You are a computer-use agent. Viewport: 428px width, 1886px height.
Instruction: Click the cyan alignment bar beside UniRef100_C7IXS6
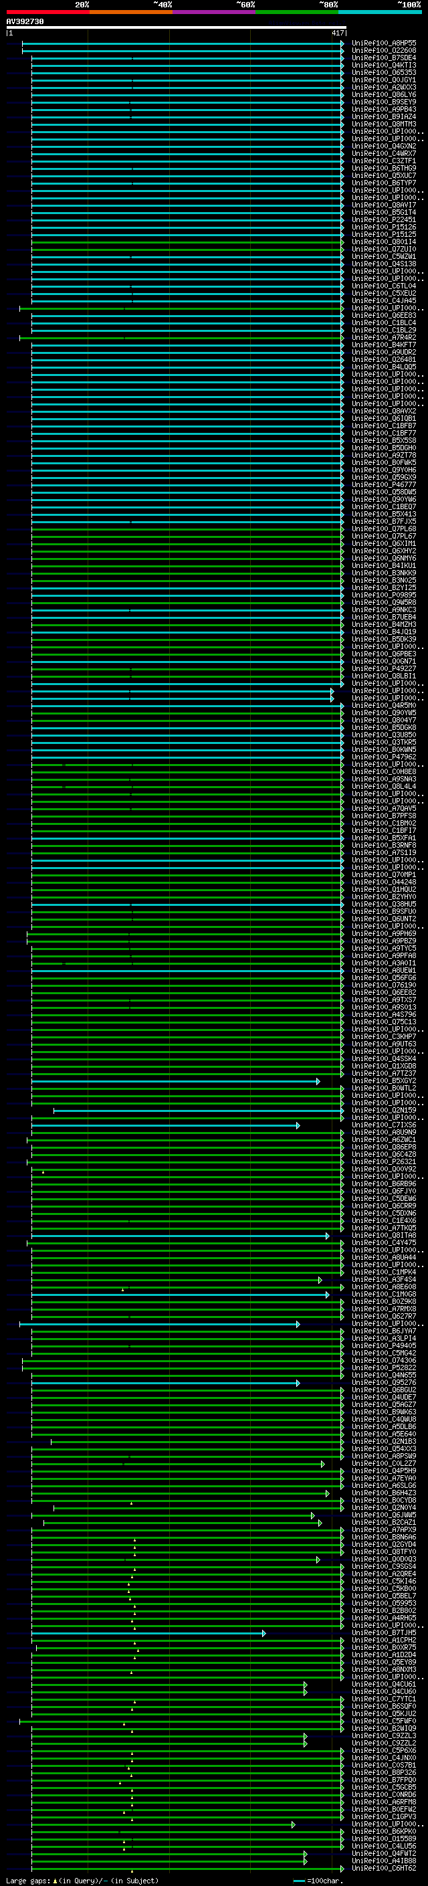coord(165,1125)
